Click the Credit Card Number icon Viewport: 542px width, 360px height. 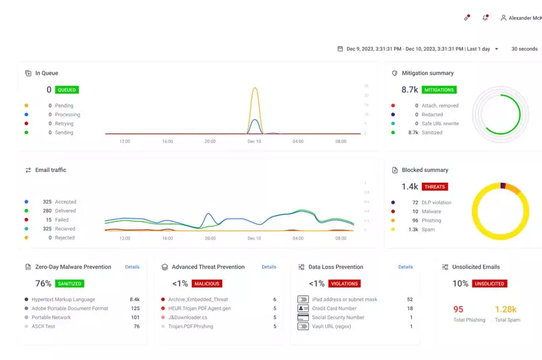[303, 309]
